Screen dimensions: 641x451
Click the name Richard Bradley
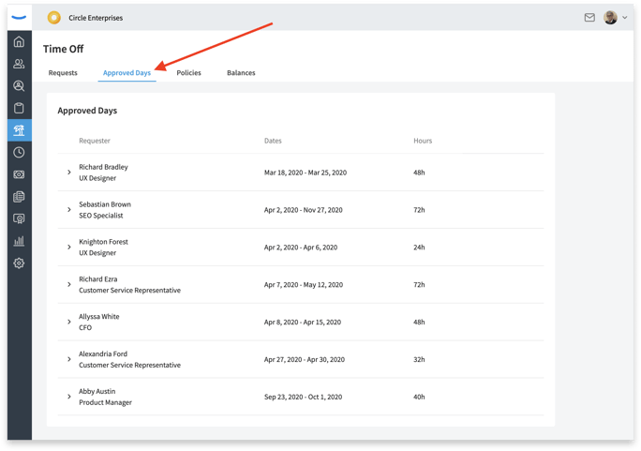[103, 167]
